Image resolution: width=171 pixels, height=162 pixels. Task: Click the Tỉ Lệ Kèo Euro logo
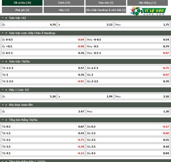[148, 11]
